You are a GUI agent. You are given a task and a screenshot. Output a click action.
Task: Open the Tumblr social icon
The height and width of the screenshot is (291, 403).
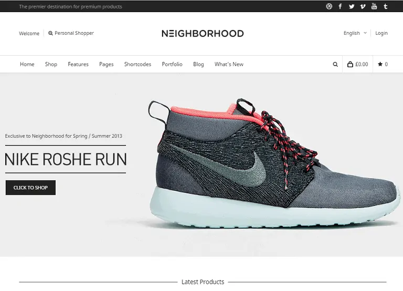pyautogui.click(x=385, y=6)
